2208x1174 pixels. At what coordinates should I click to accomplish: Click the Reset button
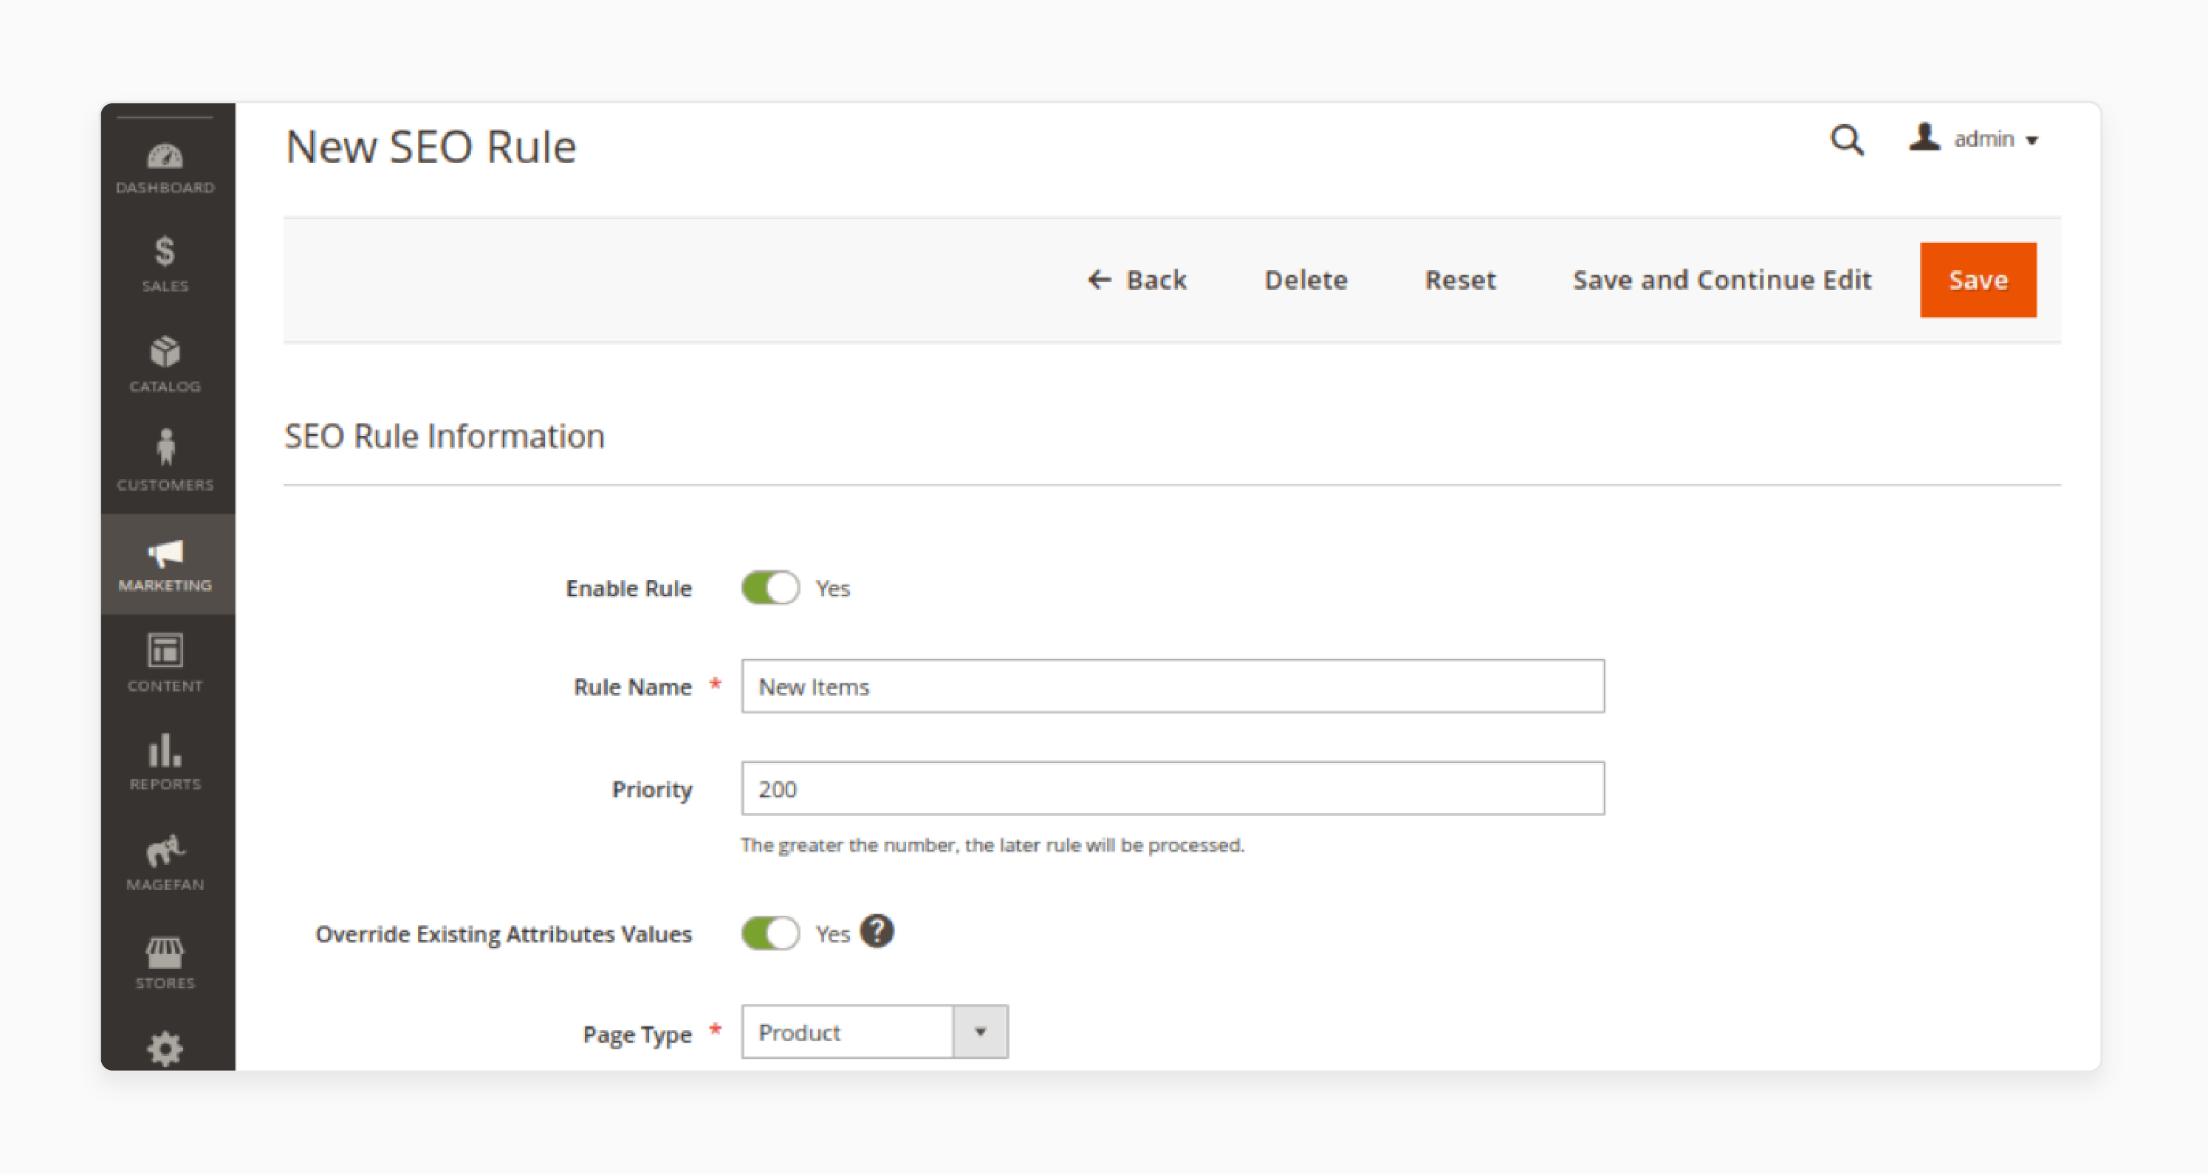click(1460, 280)
